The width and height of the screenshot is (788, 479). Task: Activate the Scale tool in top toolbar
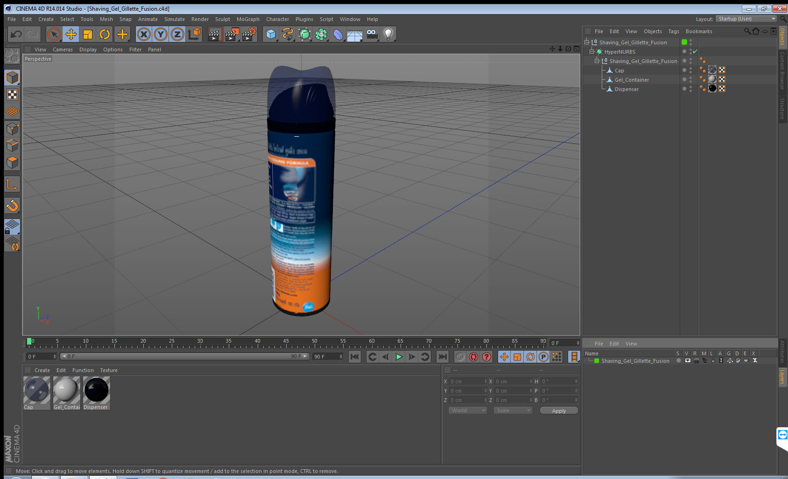click(88, 34)
